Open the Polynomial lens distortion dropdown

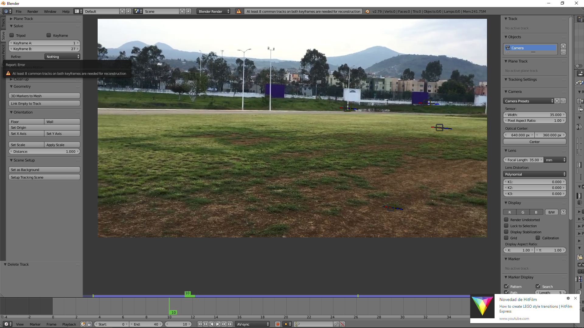535,174
